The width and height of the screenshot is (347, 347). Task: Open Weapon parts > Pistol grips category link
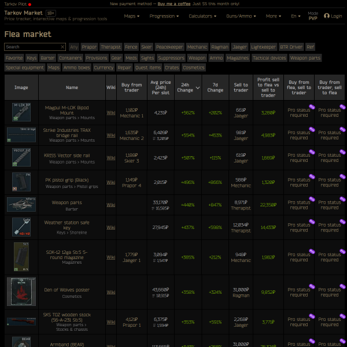[72, 187]
